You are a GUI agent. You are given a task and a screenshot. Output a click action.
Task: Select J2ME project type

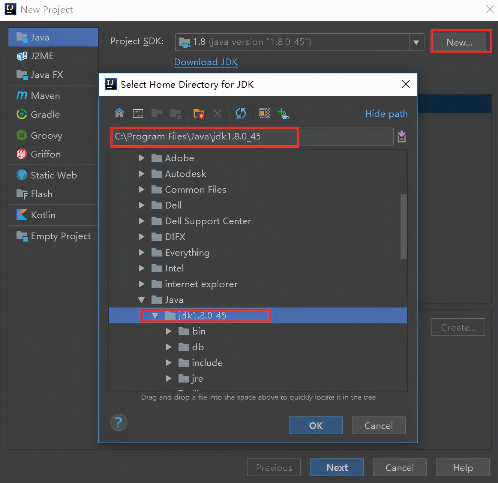53,56
